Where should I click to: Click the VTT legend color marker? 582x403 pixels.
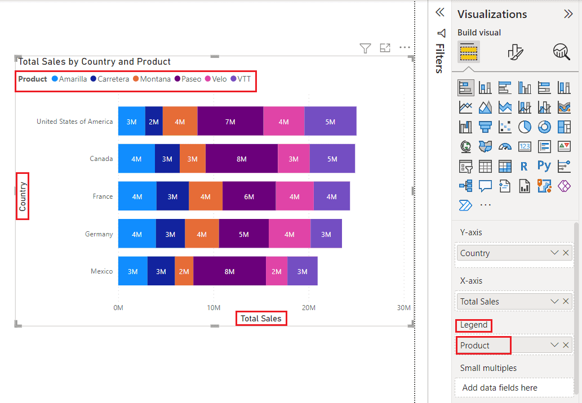(233, 79)
